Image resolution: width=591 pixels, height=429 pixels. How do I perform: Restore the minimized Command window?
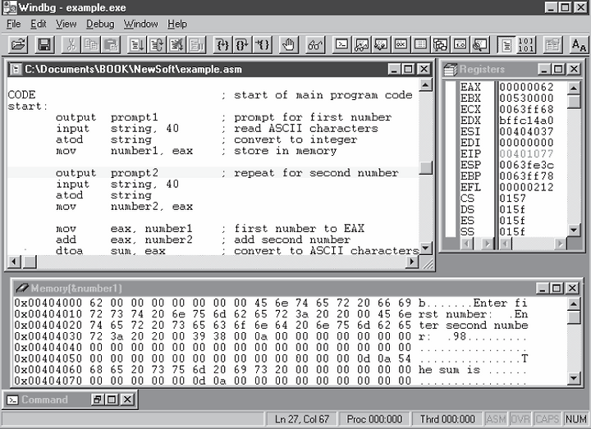pos(97,399)
